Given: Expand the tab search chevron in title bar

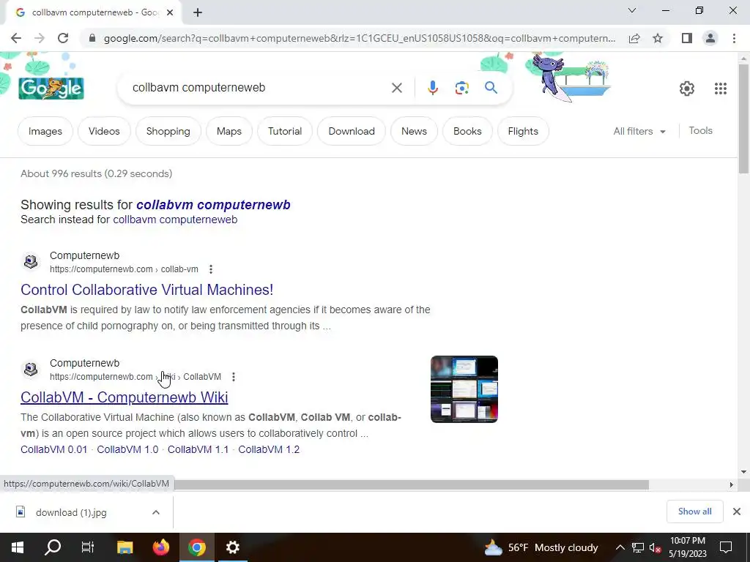Looking at the screenshot, I should (632, 10).
